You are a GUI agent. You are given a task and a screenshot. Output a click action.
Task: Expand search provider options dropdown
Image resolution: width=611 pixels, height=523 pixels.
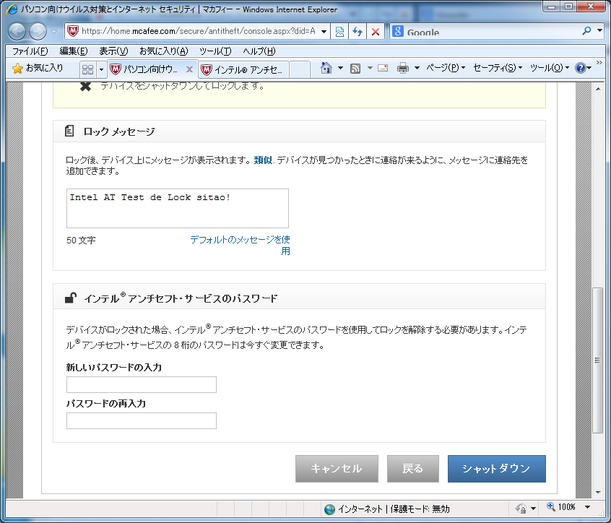[600, 30]
